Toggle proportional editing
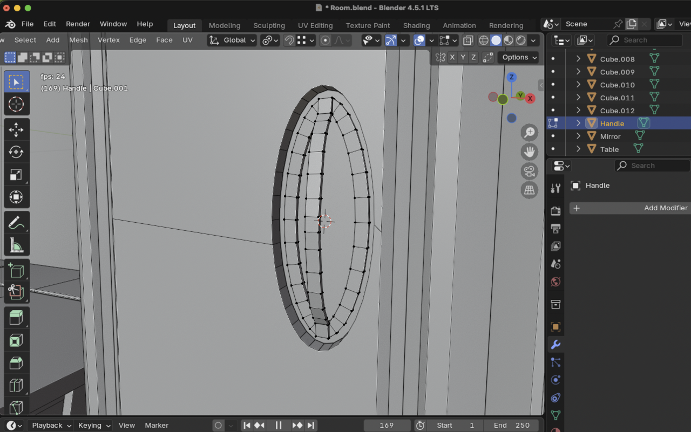The height and width of the screenshot is (432, 691). coord(325,40)
